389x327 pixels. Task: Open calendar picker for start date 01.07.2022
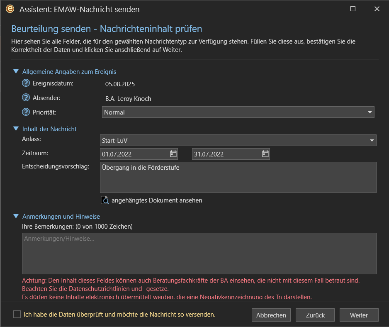coord(173,154)
